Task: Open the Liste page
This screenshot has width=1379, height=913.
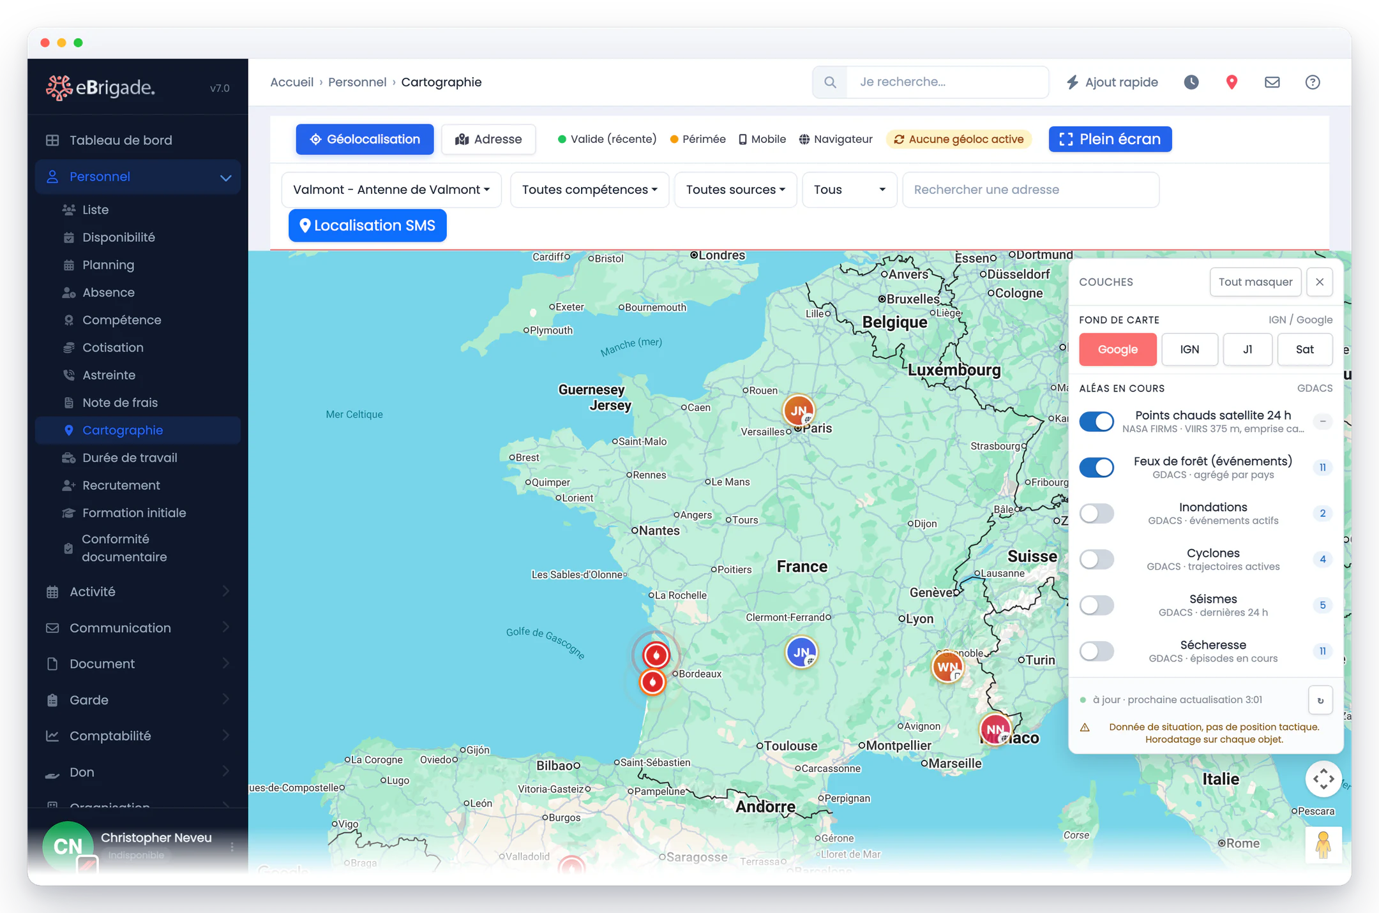Action: 138,210
